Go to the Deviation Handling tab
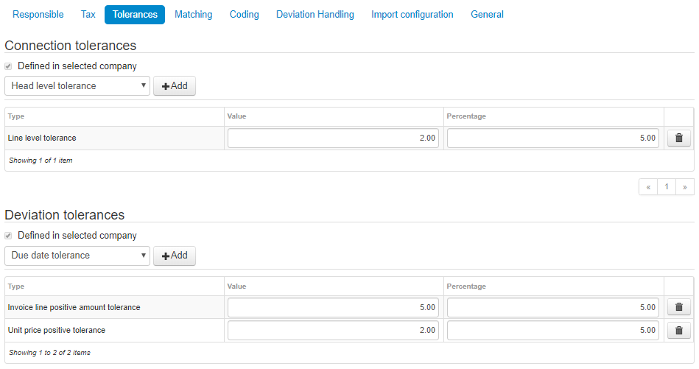This screenshot has width=699, height=369. point(315,14)
